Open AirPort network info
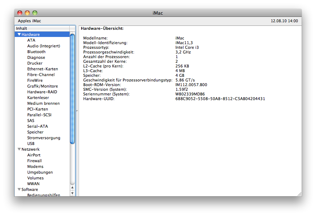This screenshot has height=216, width=316. click(x=34, y=155)
